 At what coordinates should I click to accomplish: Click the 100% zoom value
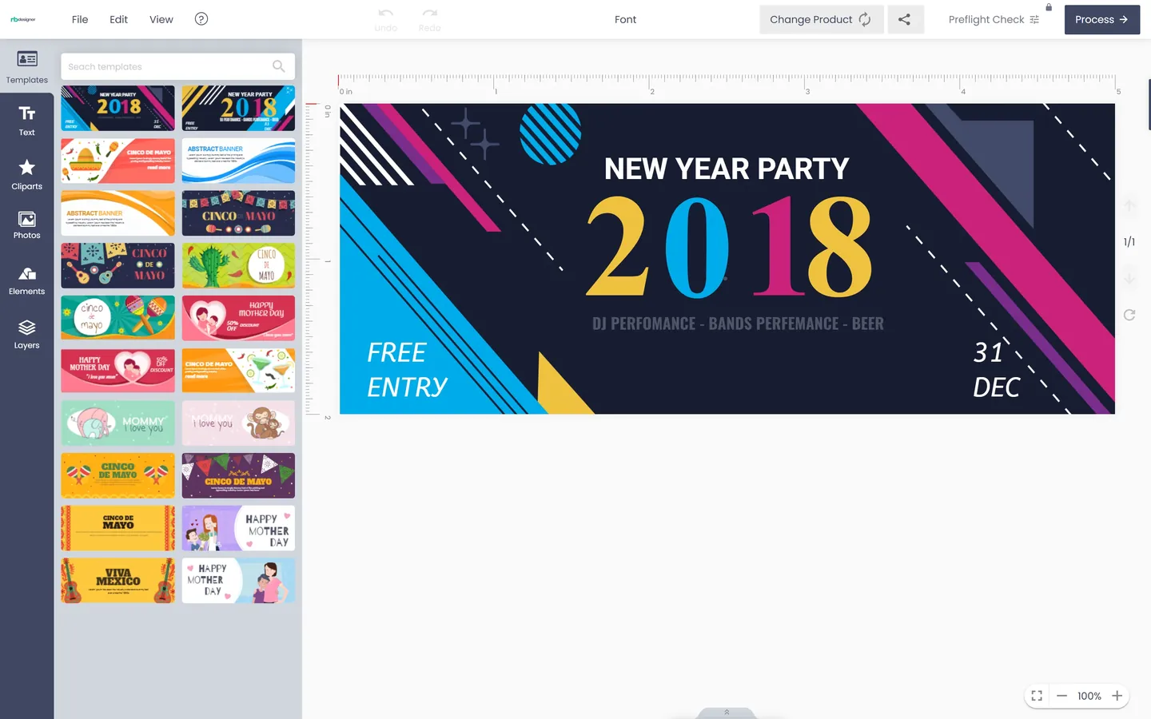point(1089,696)
